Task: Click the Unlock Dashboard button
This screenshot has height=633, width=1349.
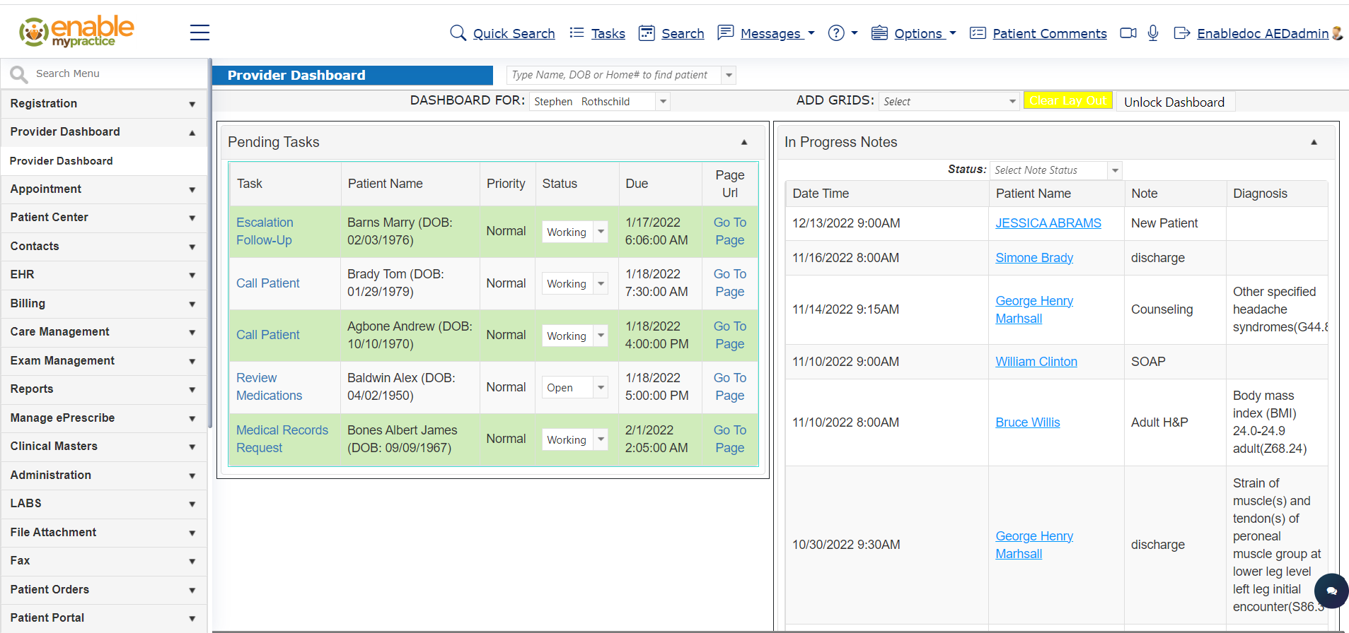Action: pyautogui.click(x=1174, y=102)
